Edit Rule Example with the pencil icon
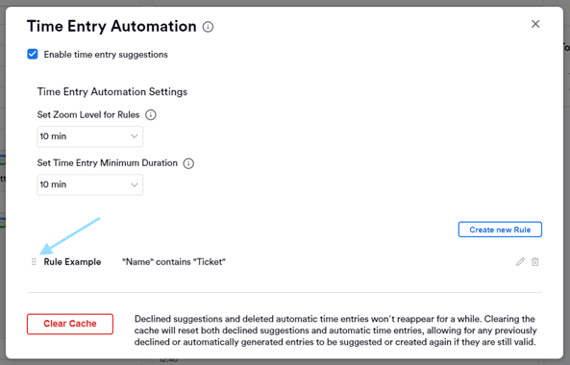This screenshot has height=365, width=570. tap(520, 261)
